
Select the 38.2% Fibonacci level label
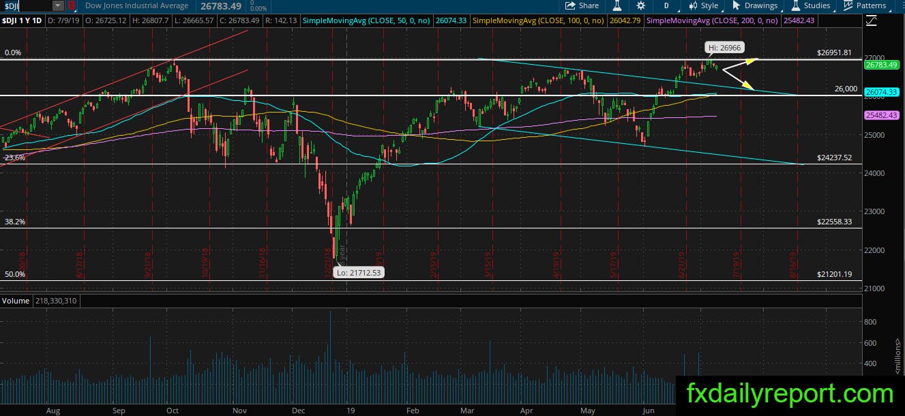click(14, 222)
